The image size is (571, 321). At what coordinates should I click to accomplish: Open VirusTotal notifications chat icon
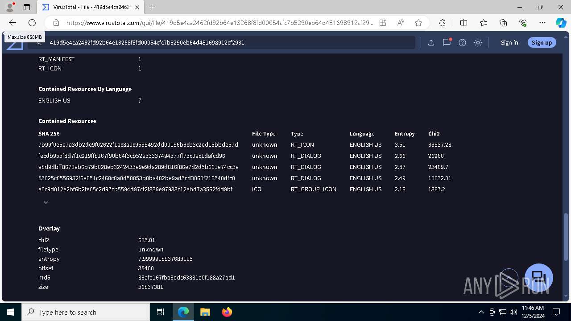coord(447,42)
